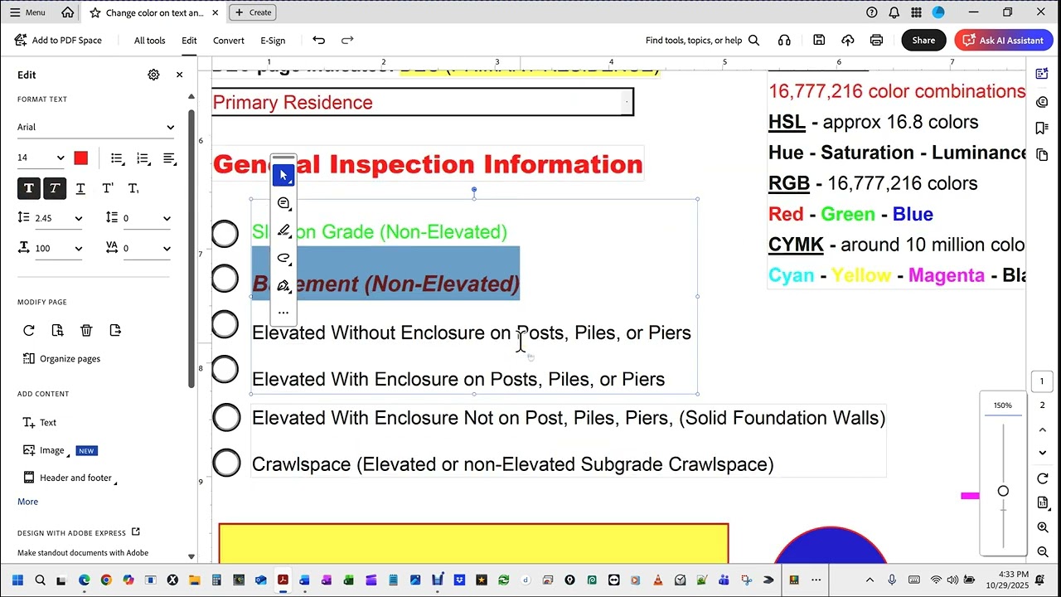Close the Change color on text tab
1061x597 pixels.
click(x=216, y=12)
